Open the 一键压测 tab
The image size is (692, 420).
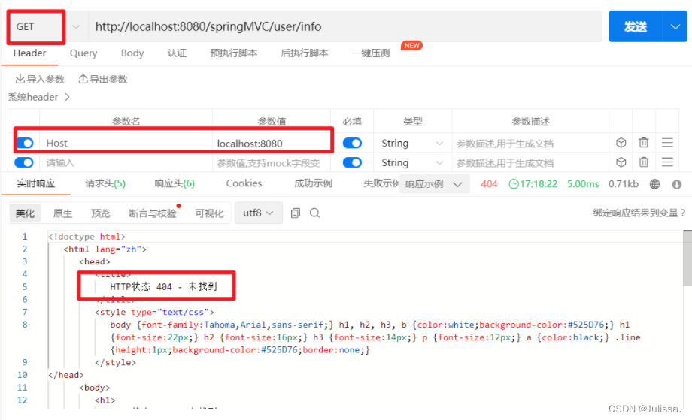pos(371,53)
